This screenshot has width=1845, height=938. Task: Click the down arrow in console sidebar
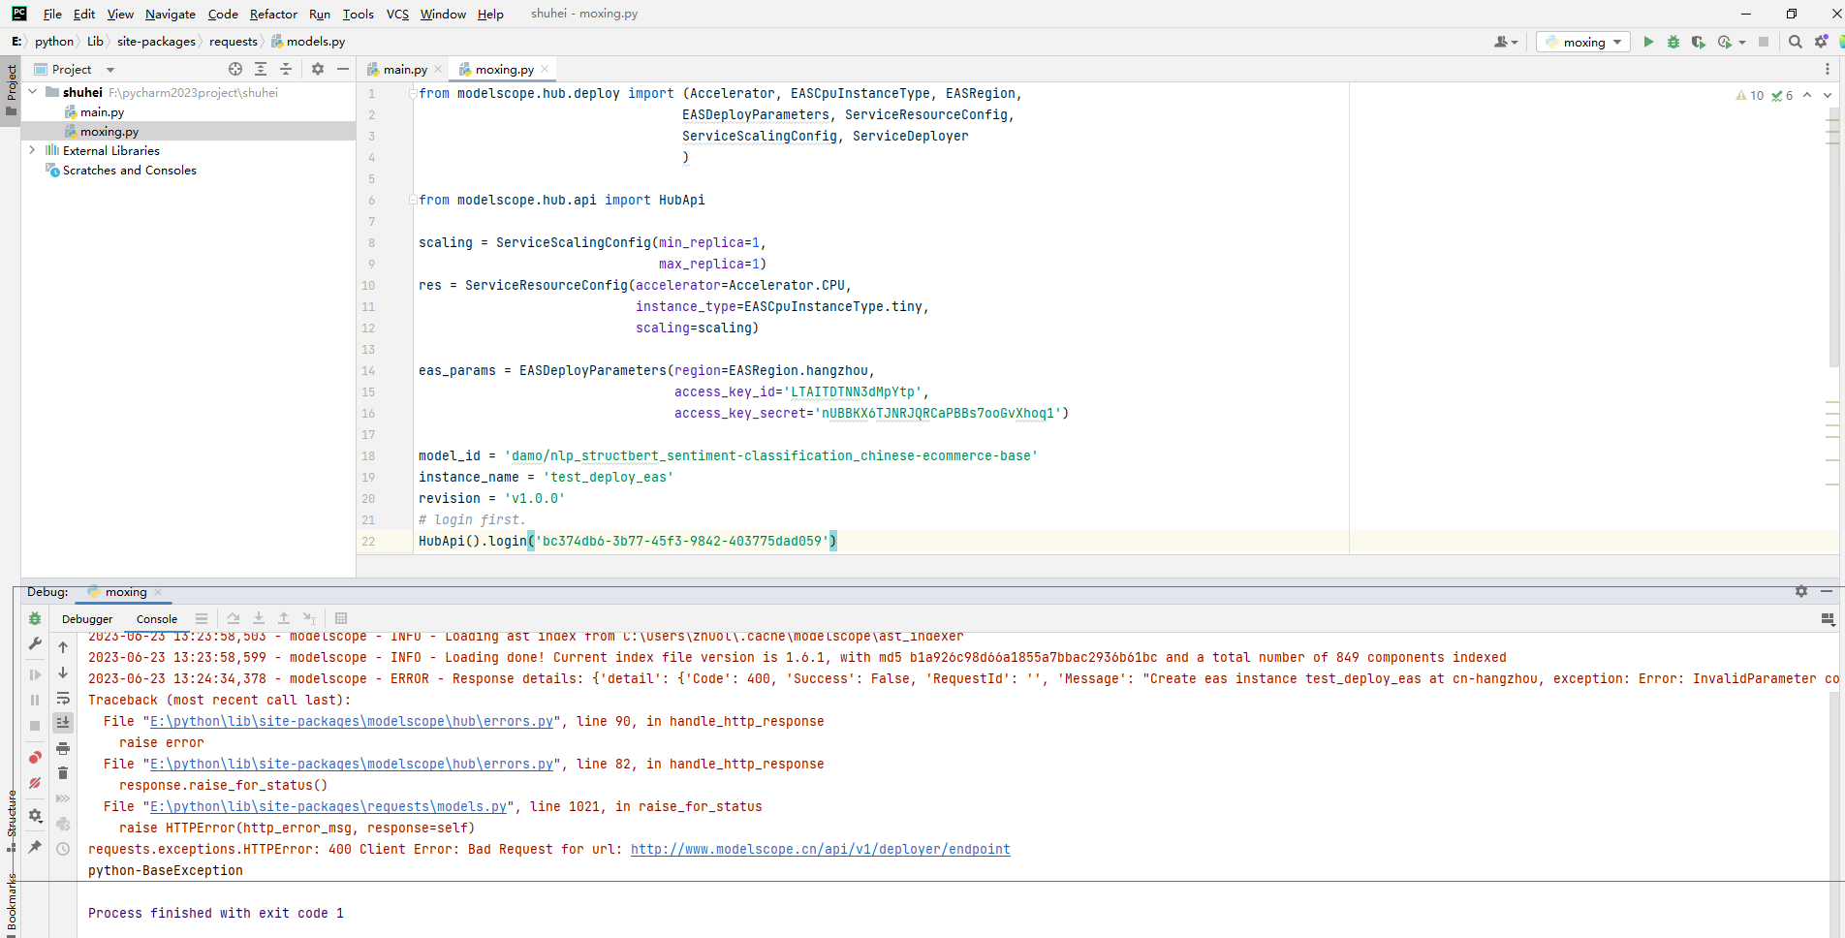click(63, 672)
